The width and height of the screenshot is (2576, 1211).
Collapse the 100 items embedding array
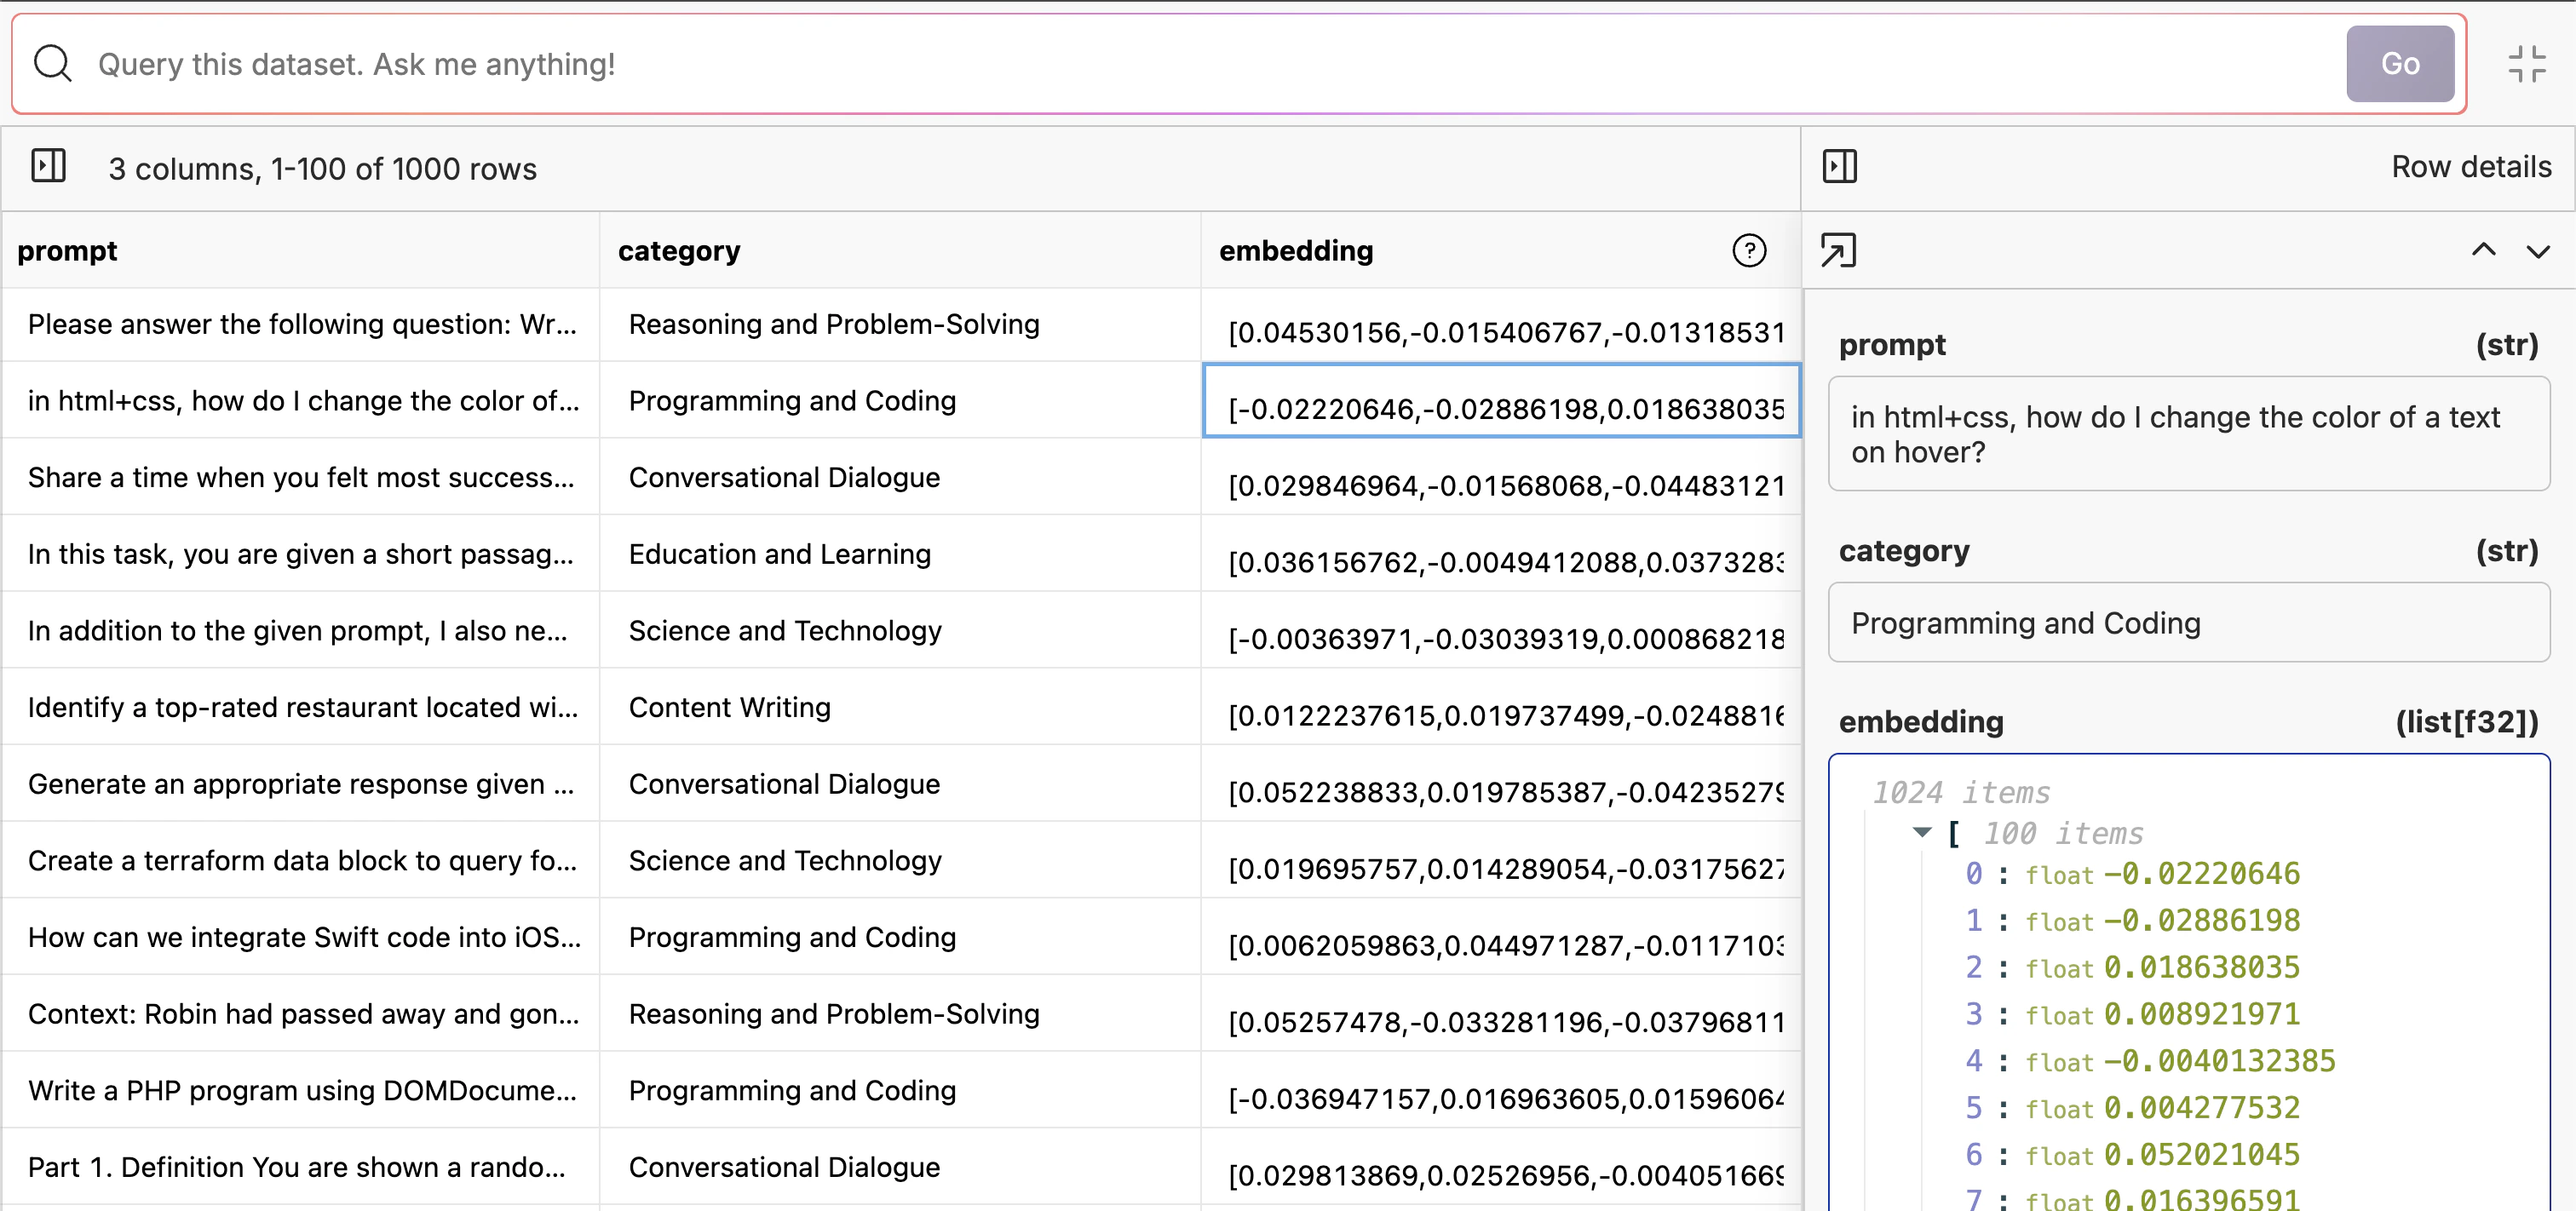[x=1922, y=833]
